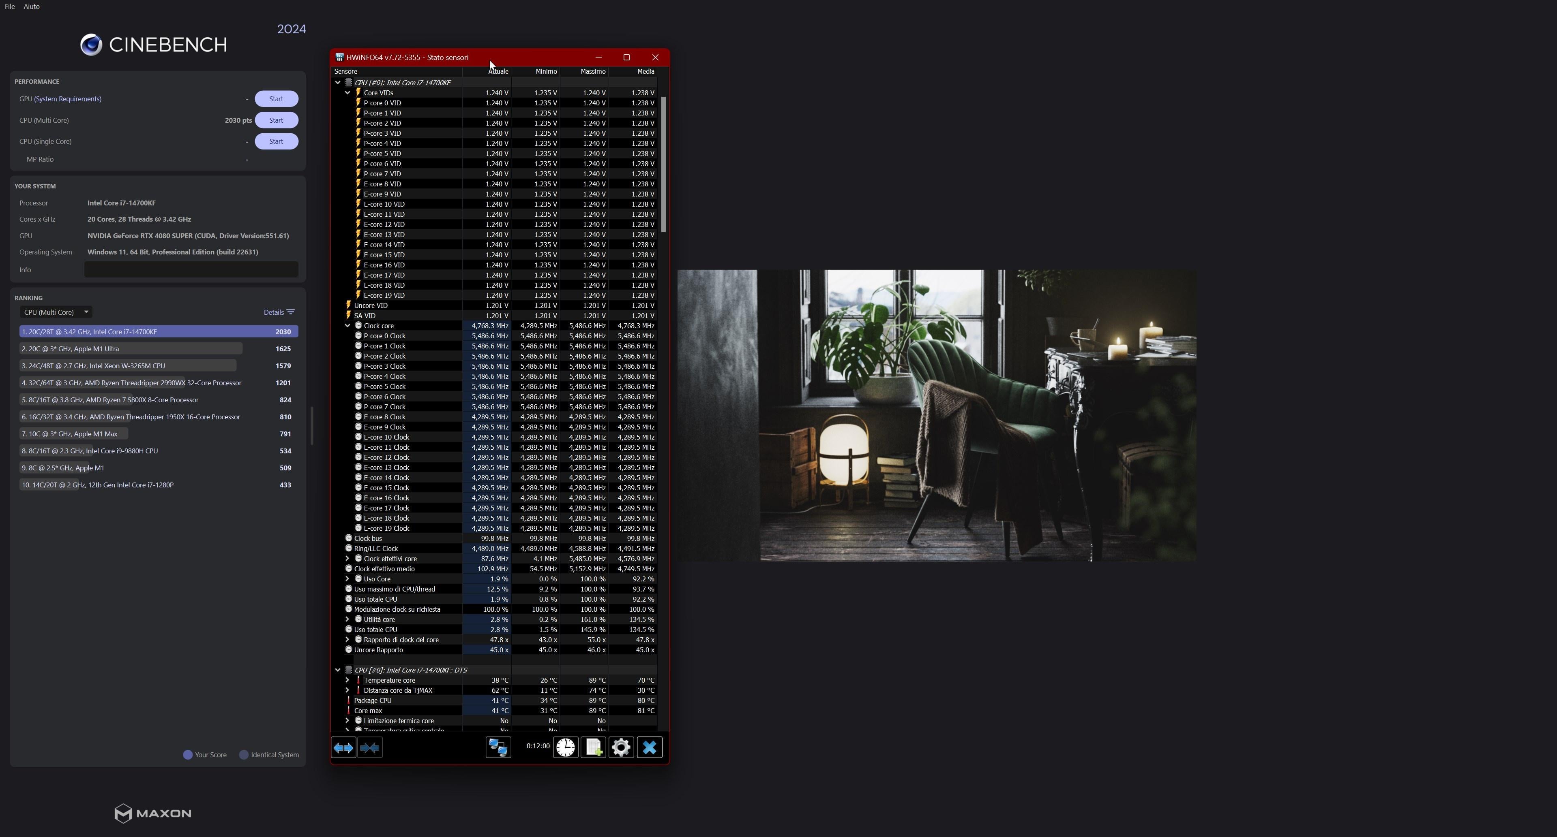This screenshot has width=1557, height=837.
Task: Expand the Rapporto di clock del core node
Action: coord(347,640)
